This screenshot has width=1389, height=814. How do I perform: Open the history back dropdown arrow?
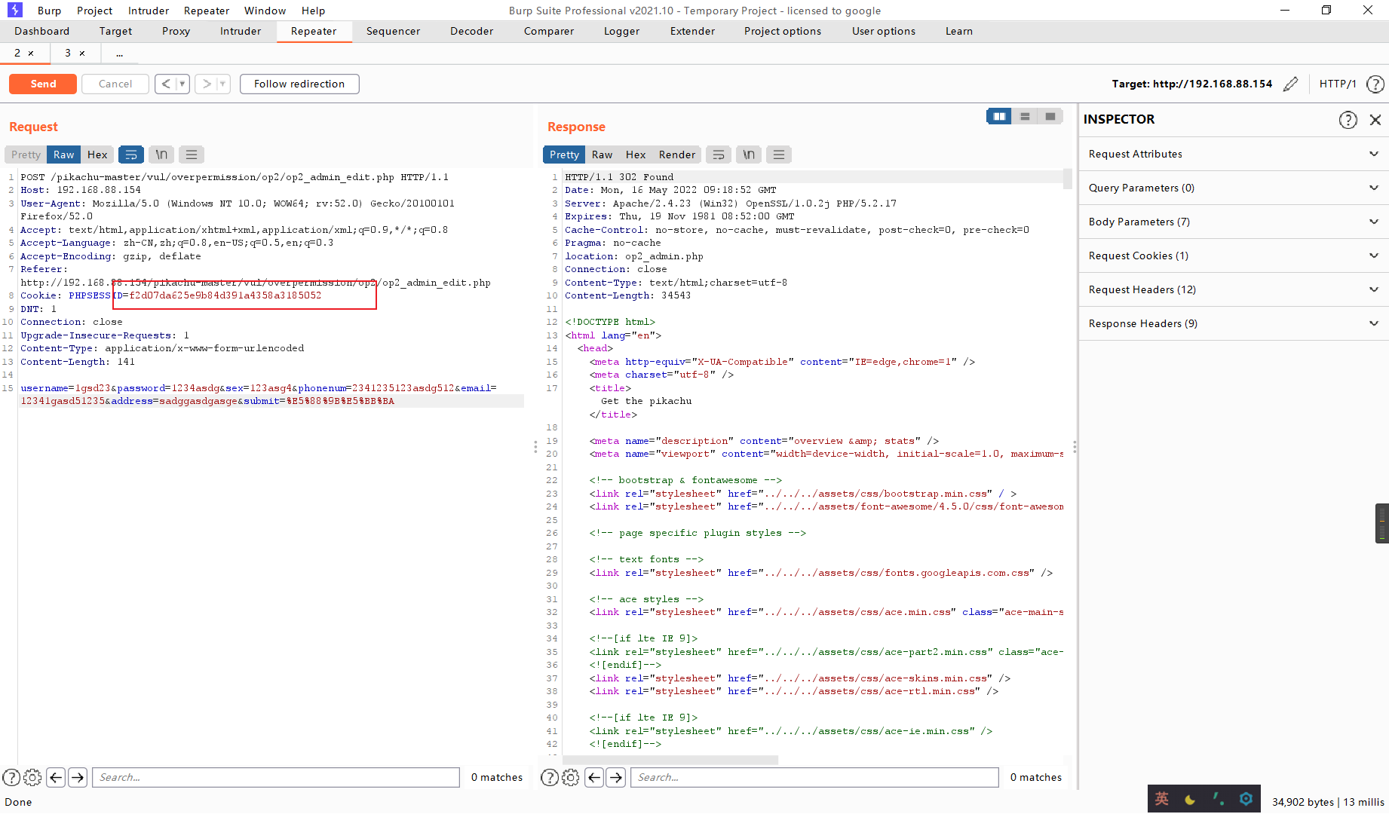point(182,84)
